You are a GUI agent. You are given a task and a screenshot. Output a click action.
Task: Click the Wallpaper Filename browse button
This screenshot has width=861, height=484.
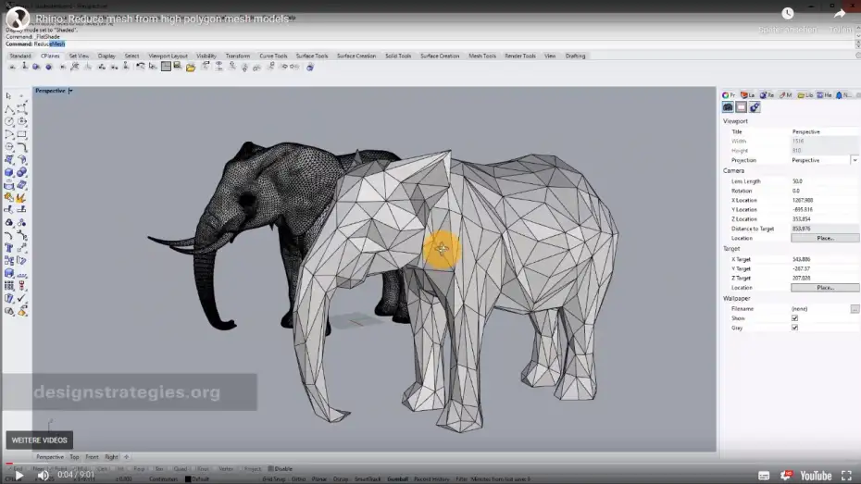pos(855,309)
